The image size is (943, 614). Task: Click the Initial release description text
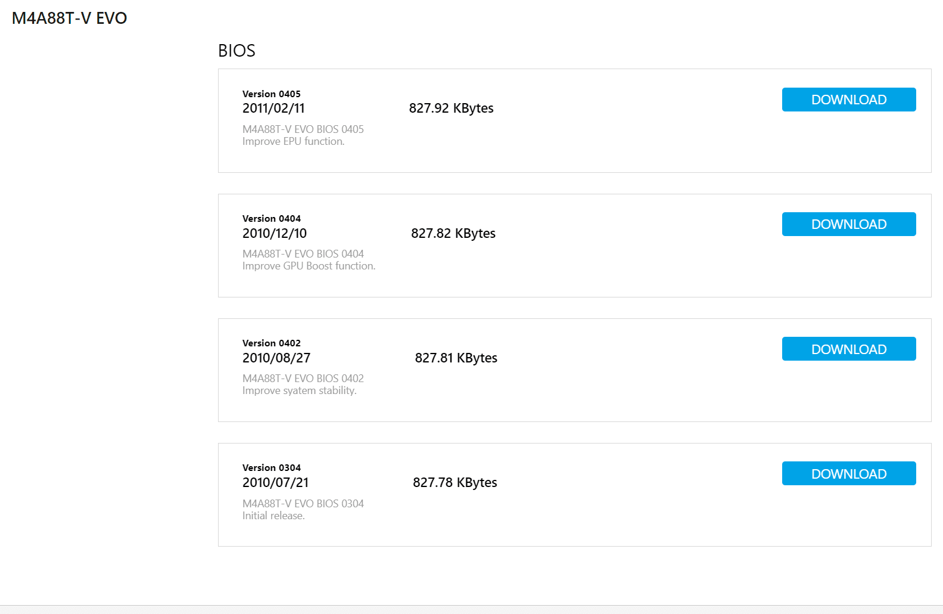[273, 516]
